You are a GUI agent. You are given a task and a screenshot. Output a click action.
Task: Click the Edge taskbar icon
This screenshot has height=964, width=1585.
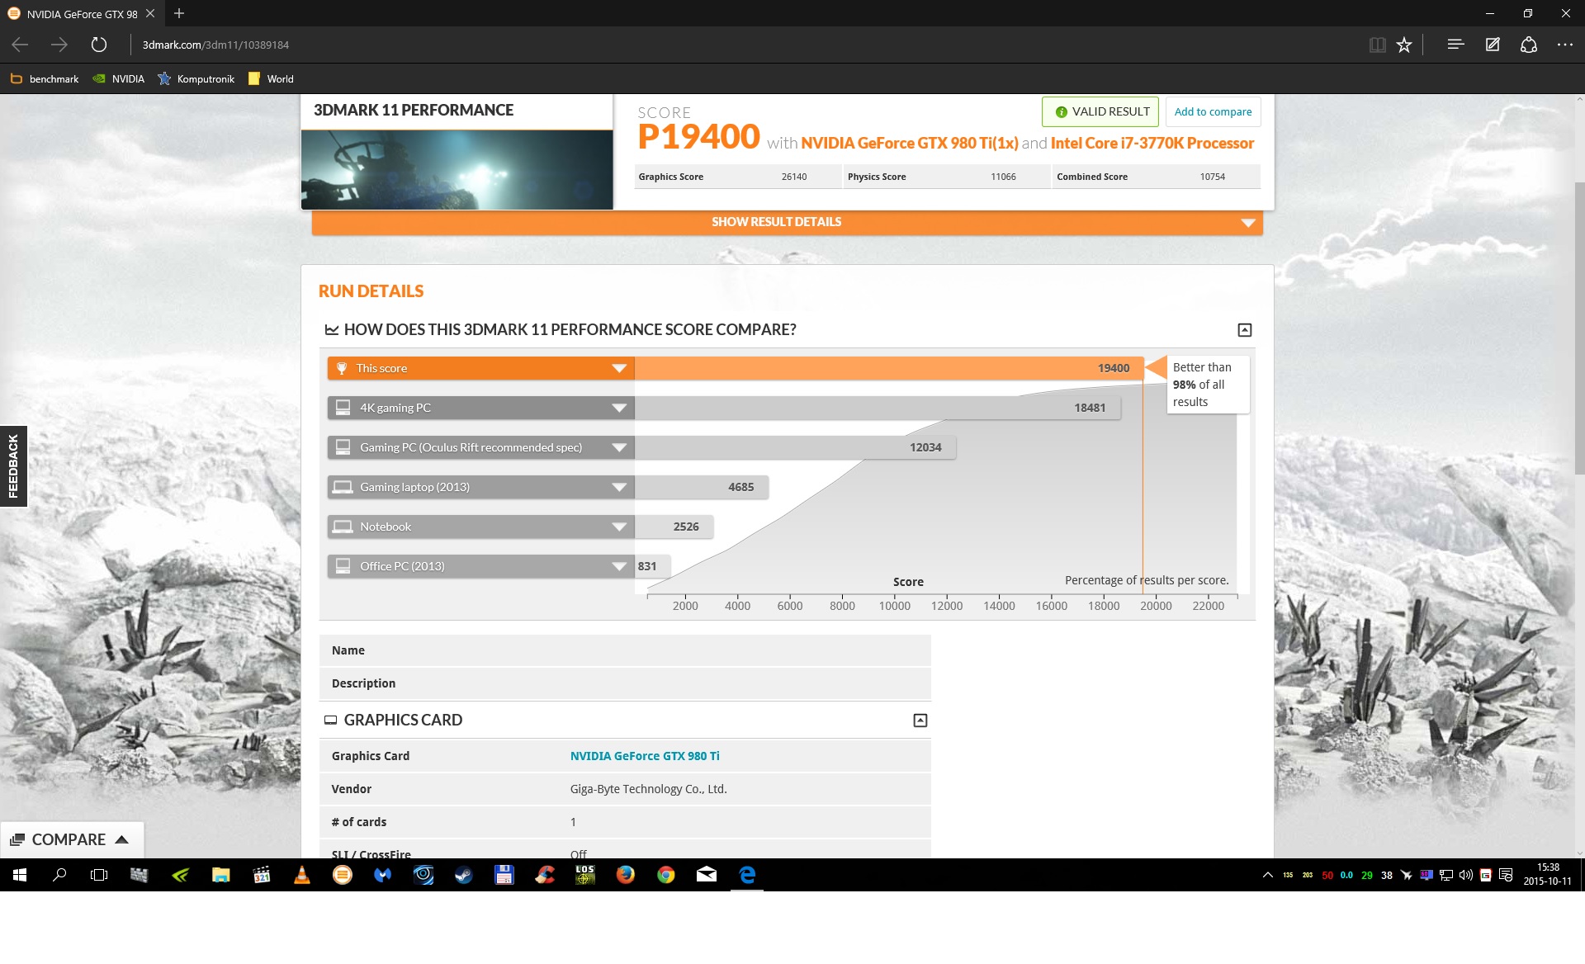point(747,875)
